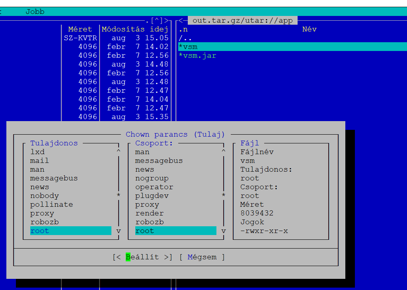Click Tulajdonos list scroll-down arrow
407x290 pixels.
[x=119, y=231]
